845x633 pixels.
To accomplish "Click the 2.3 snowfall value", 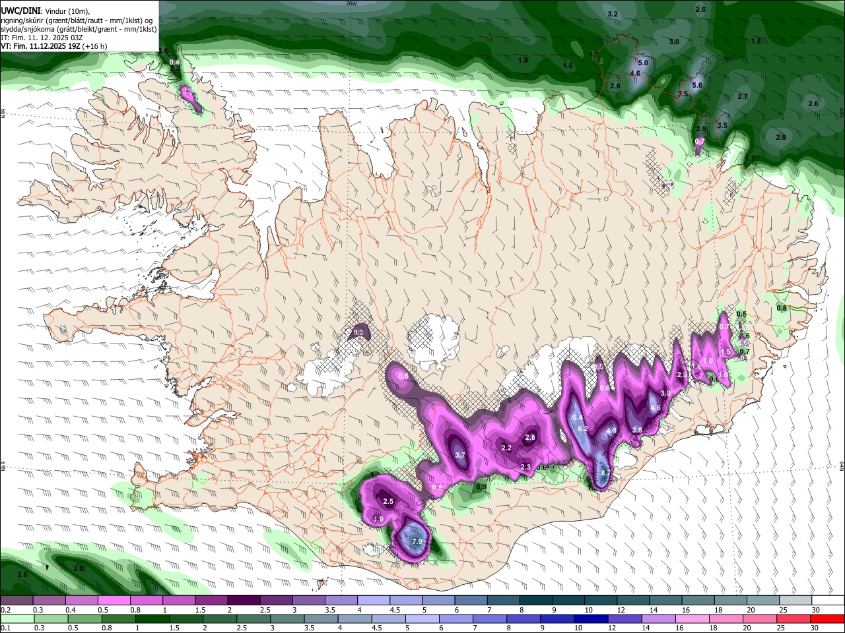I will coord(525,467).
